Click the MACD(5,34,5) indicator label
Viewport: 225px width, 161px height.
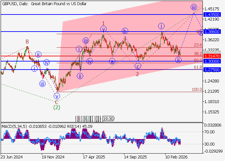[x=13, y=126]
